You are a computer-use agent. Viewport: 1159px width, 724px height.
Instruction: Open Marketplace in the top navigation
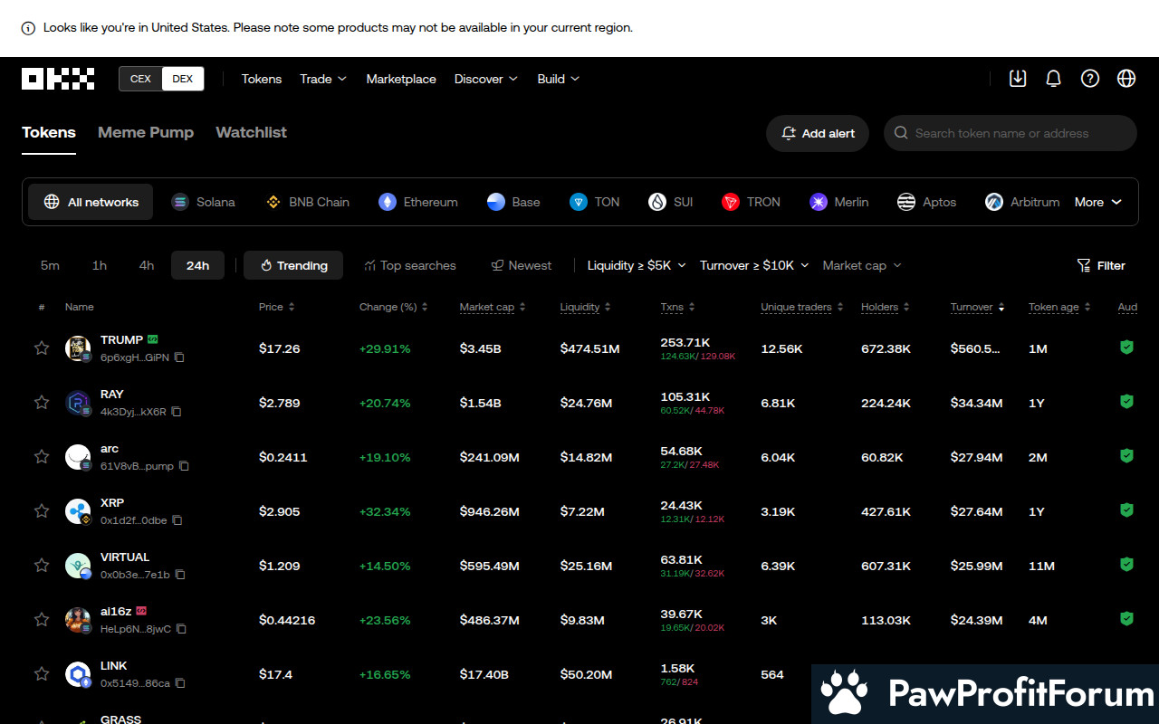[401, 79]
